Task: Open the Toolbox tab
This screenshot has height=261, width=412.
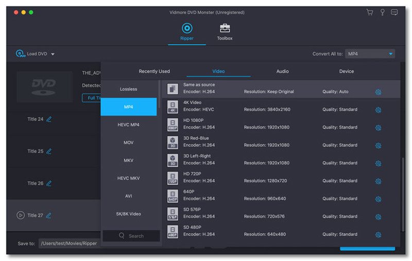Action: (x=225, y=32)
